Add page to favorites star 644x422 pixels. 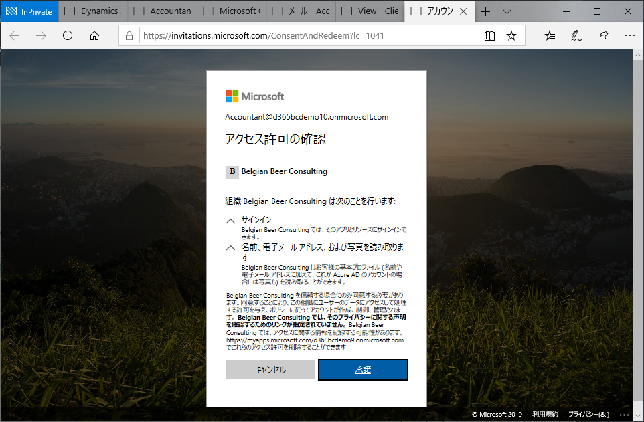point(511,36)
